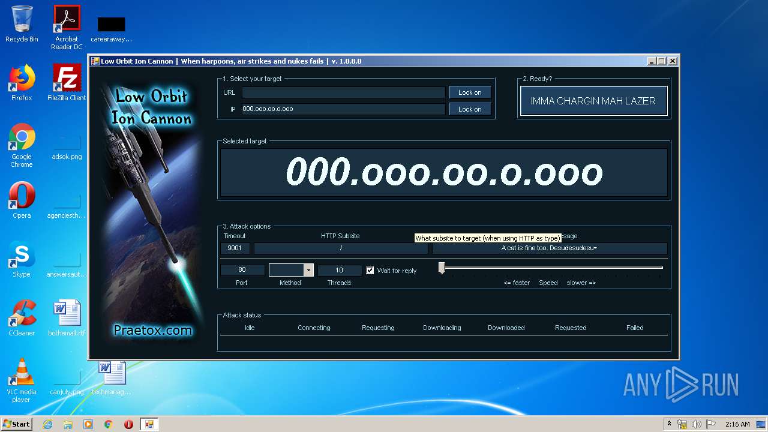Focus the IP address input field
Image resolution: width=768 pixels, height=432 pixels.
click(x=344, y=109)
